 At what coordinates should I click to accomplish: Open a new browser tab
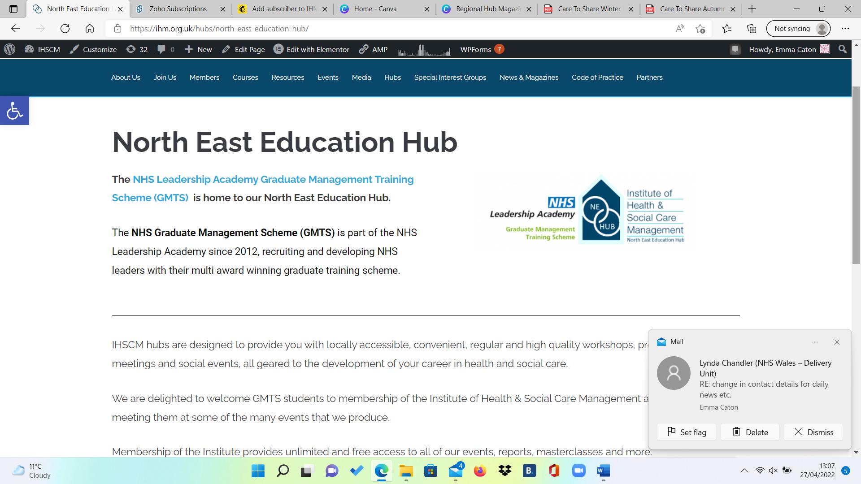click(x=752, y=9)
